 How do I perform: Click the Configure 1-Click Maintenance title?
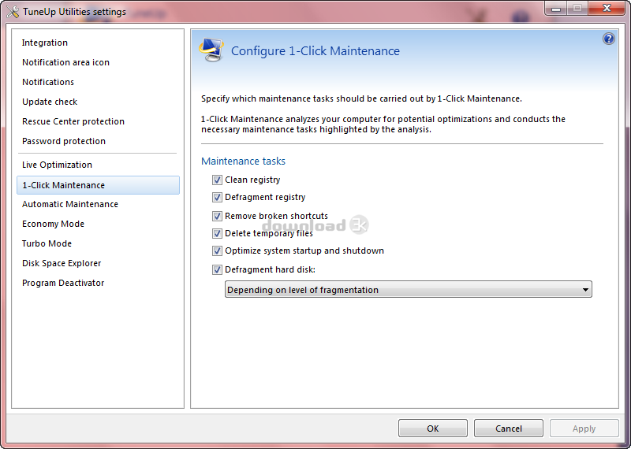[315, 51]
